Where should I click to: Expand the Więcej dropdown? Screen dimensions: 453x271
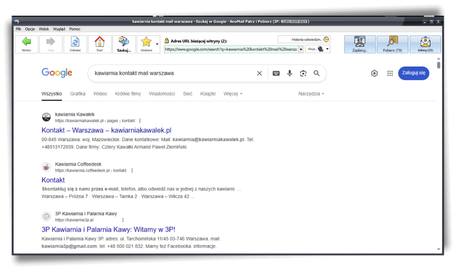point(233,94)
